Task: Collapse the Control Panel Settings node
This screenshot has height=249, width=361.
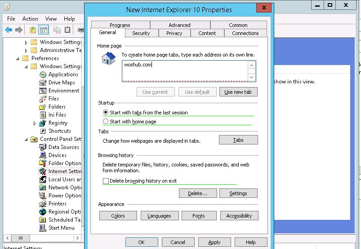Action: (27, 139)
